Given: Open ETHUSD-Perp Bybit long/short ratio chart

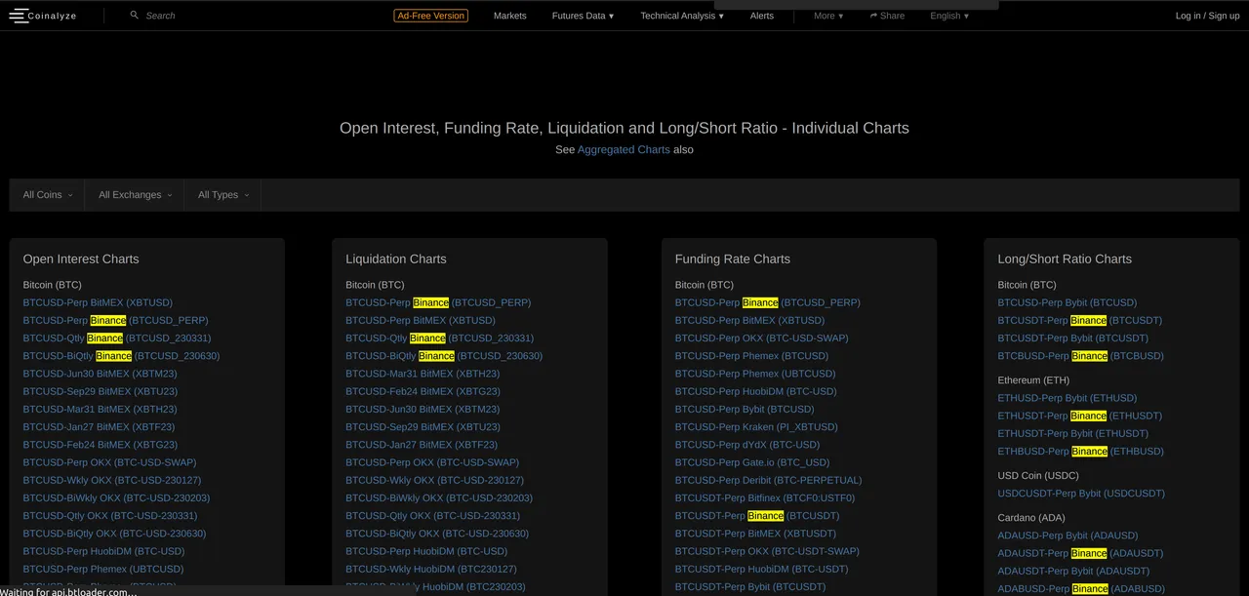Looking at the screenshot, I should pos(1068,398).
